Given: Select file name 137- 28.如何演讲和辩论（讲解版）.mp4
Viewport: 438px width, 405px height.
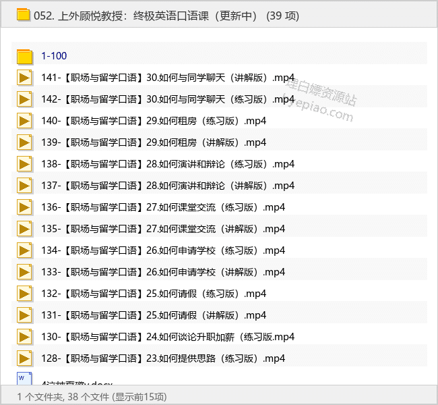Looking at the screenshot, I should (168, 186).
